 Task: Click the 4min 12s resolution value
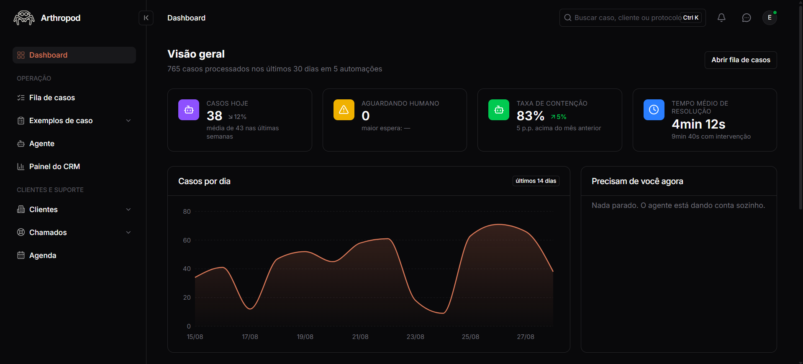click(698, 124)
